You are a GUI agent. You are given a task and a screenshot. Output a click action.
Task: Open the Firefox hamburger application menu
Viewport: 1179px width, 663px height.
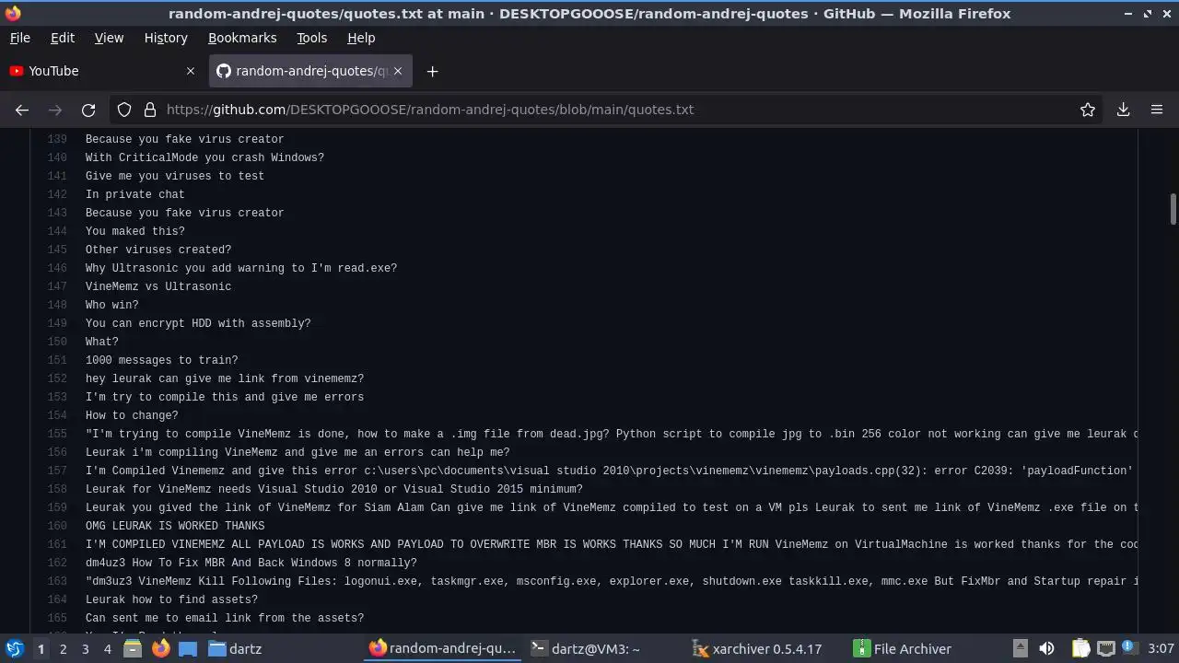click(x=1157, y=110)
